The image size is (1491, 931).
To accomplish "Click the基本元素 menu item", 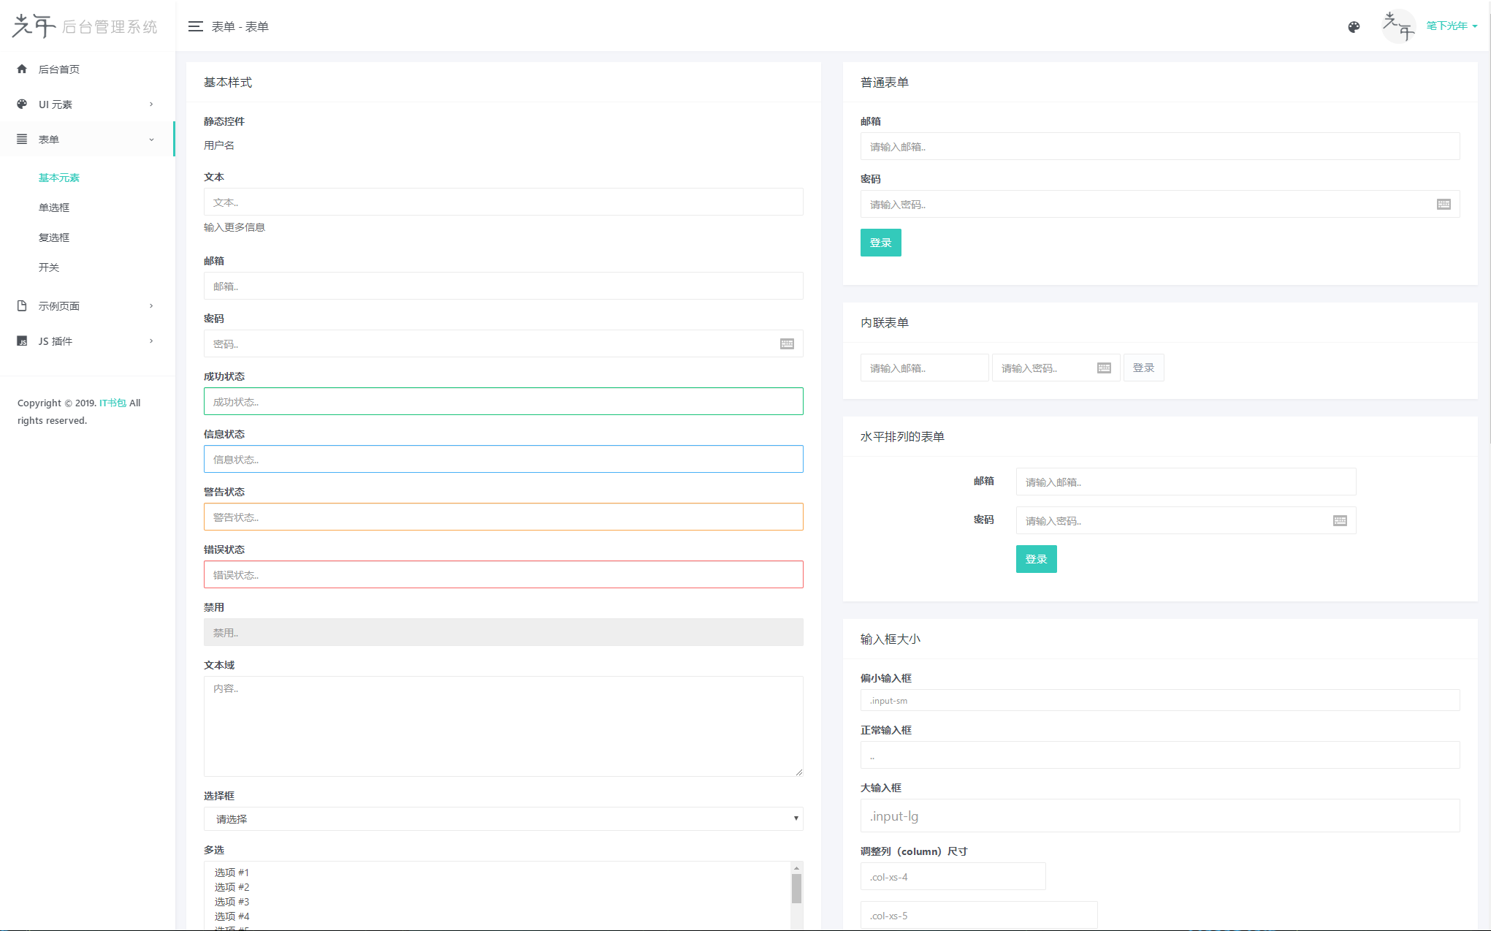I will (59, 177).
